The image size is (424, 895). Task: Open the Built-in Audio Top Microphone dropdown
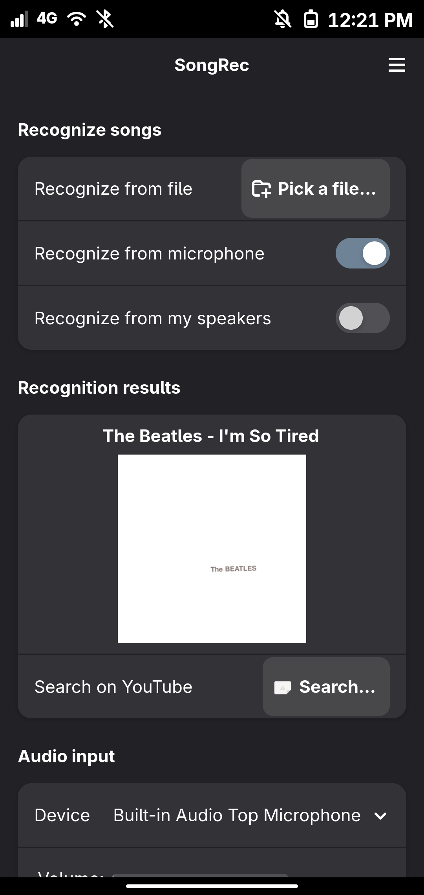click(x=237, y=815)
